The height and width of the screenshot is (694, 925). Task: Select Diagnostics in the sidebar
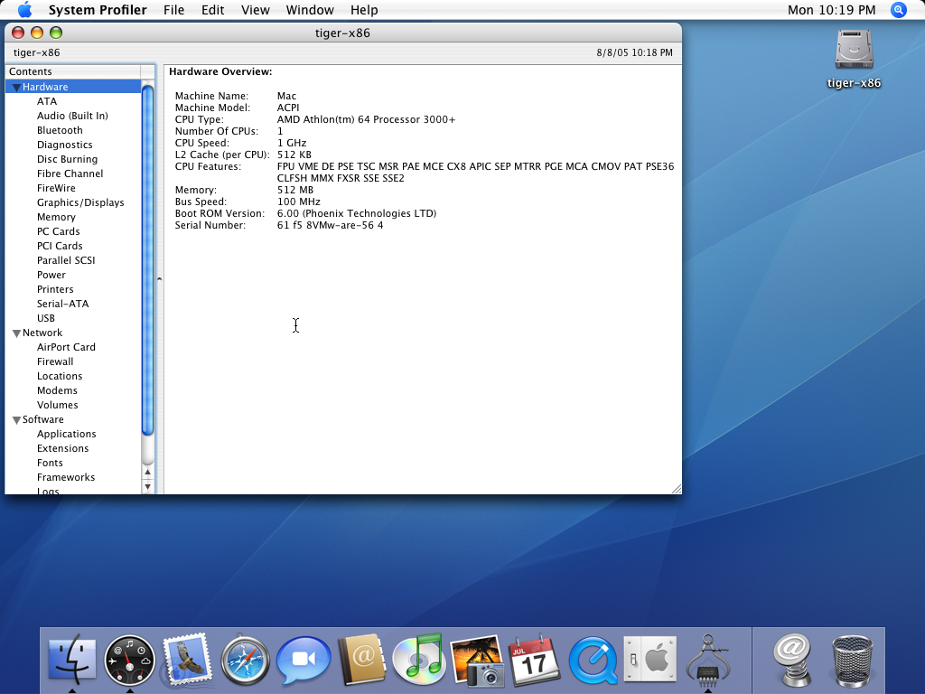pos(65,145)
